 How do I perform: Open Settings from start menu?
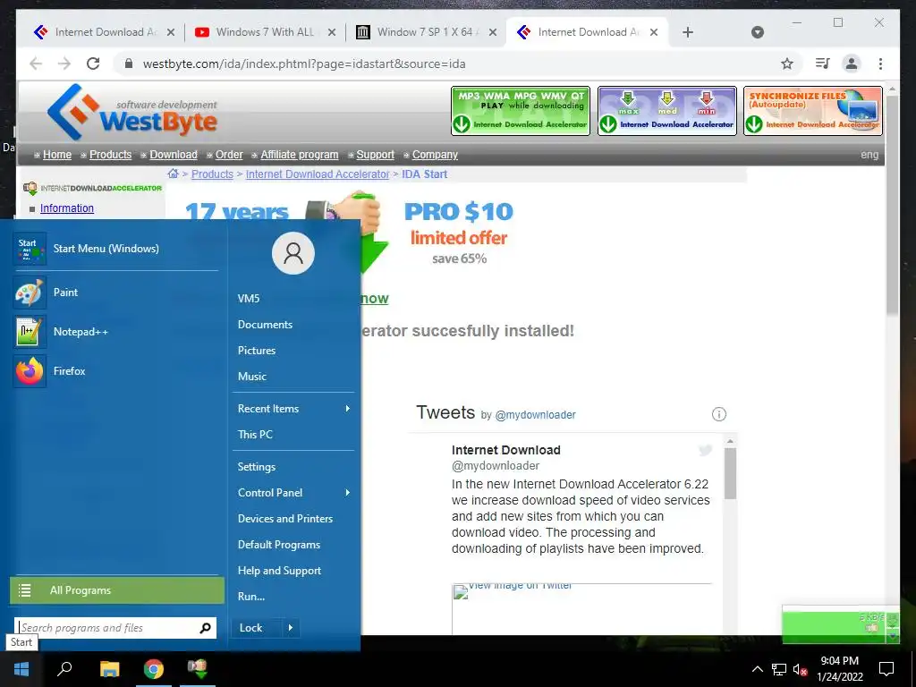coord(257,466)
